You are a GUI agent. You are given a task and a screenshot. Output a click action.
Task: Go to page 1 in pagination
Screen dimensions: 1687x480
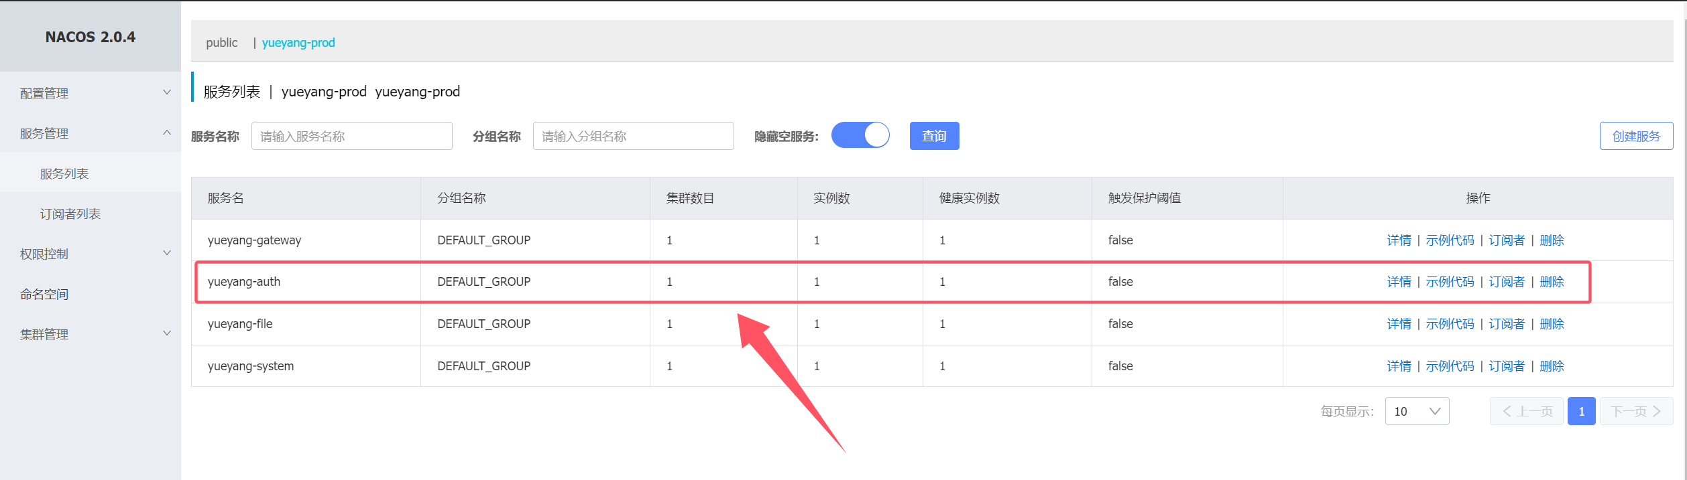1581,411
